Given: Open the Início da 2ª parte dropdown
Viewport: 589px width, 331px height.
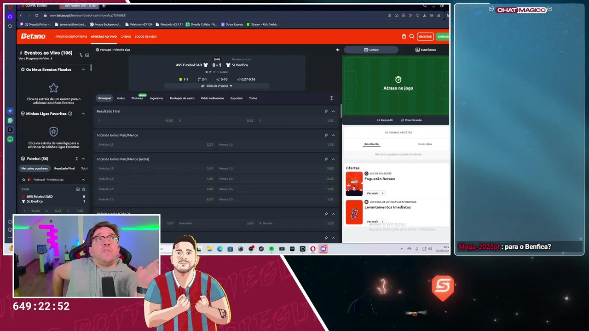Looking at the screenshot, I should point(217,86).
